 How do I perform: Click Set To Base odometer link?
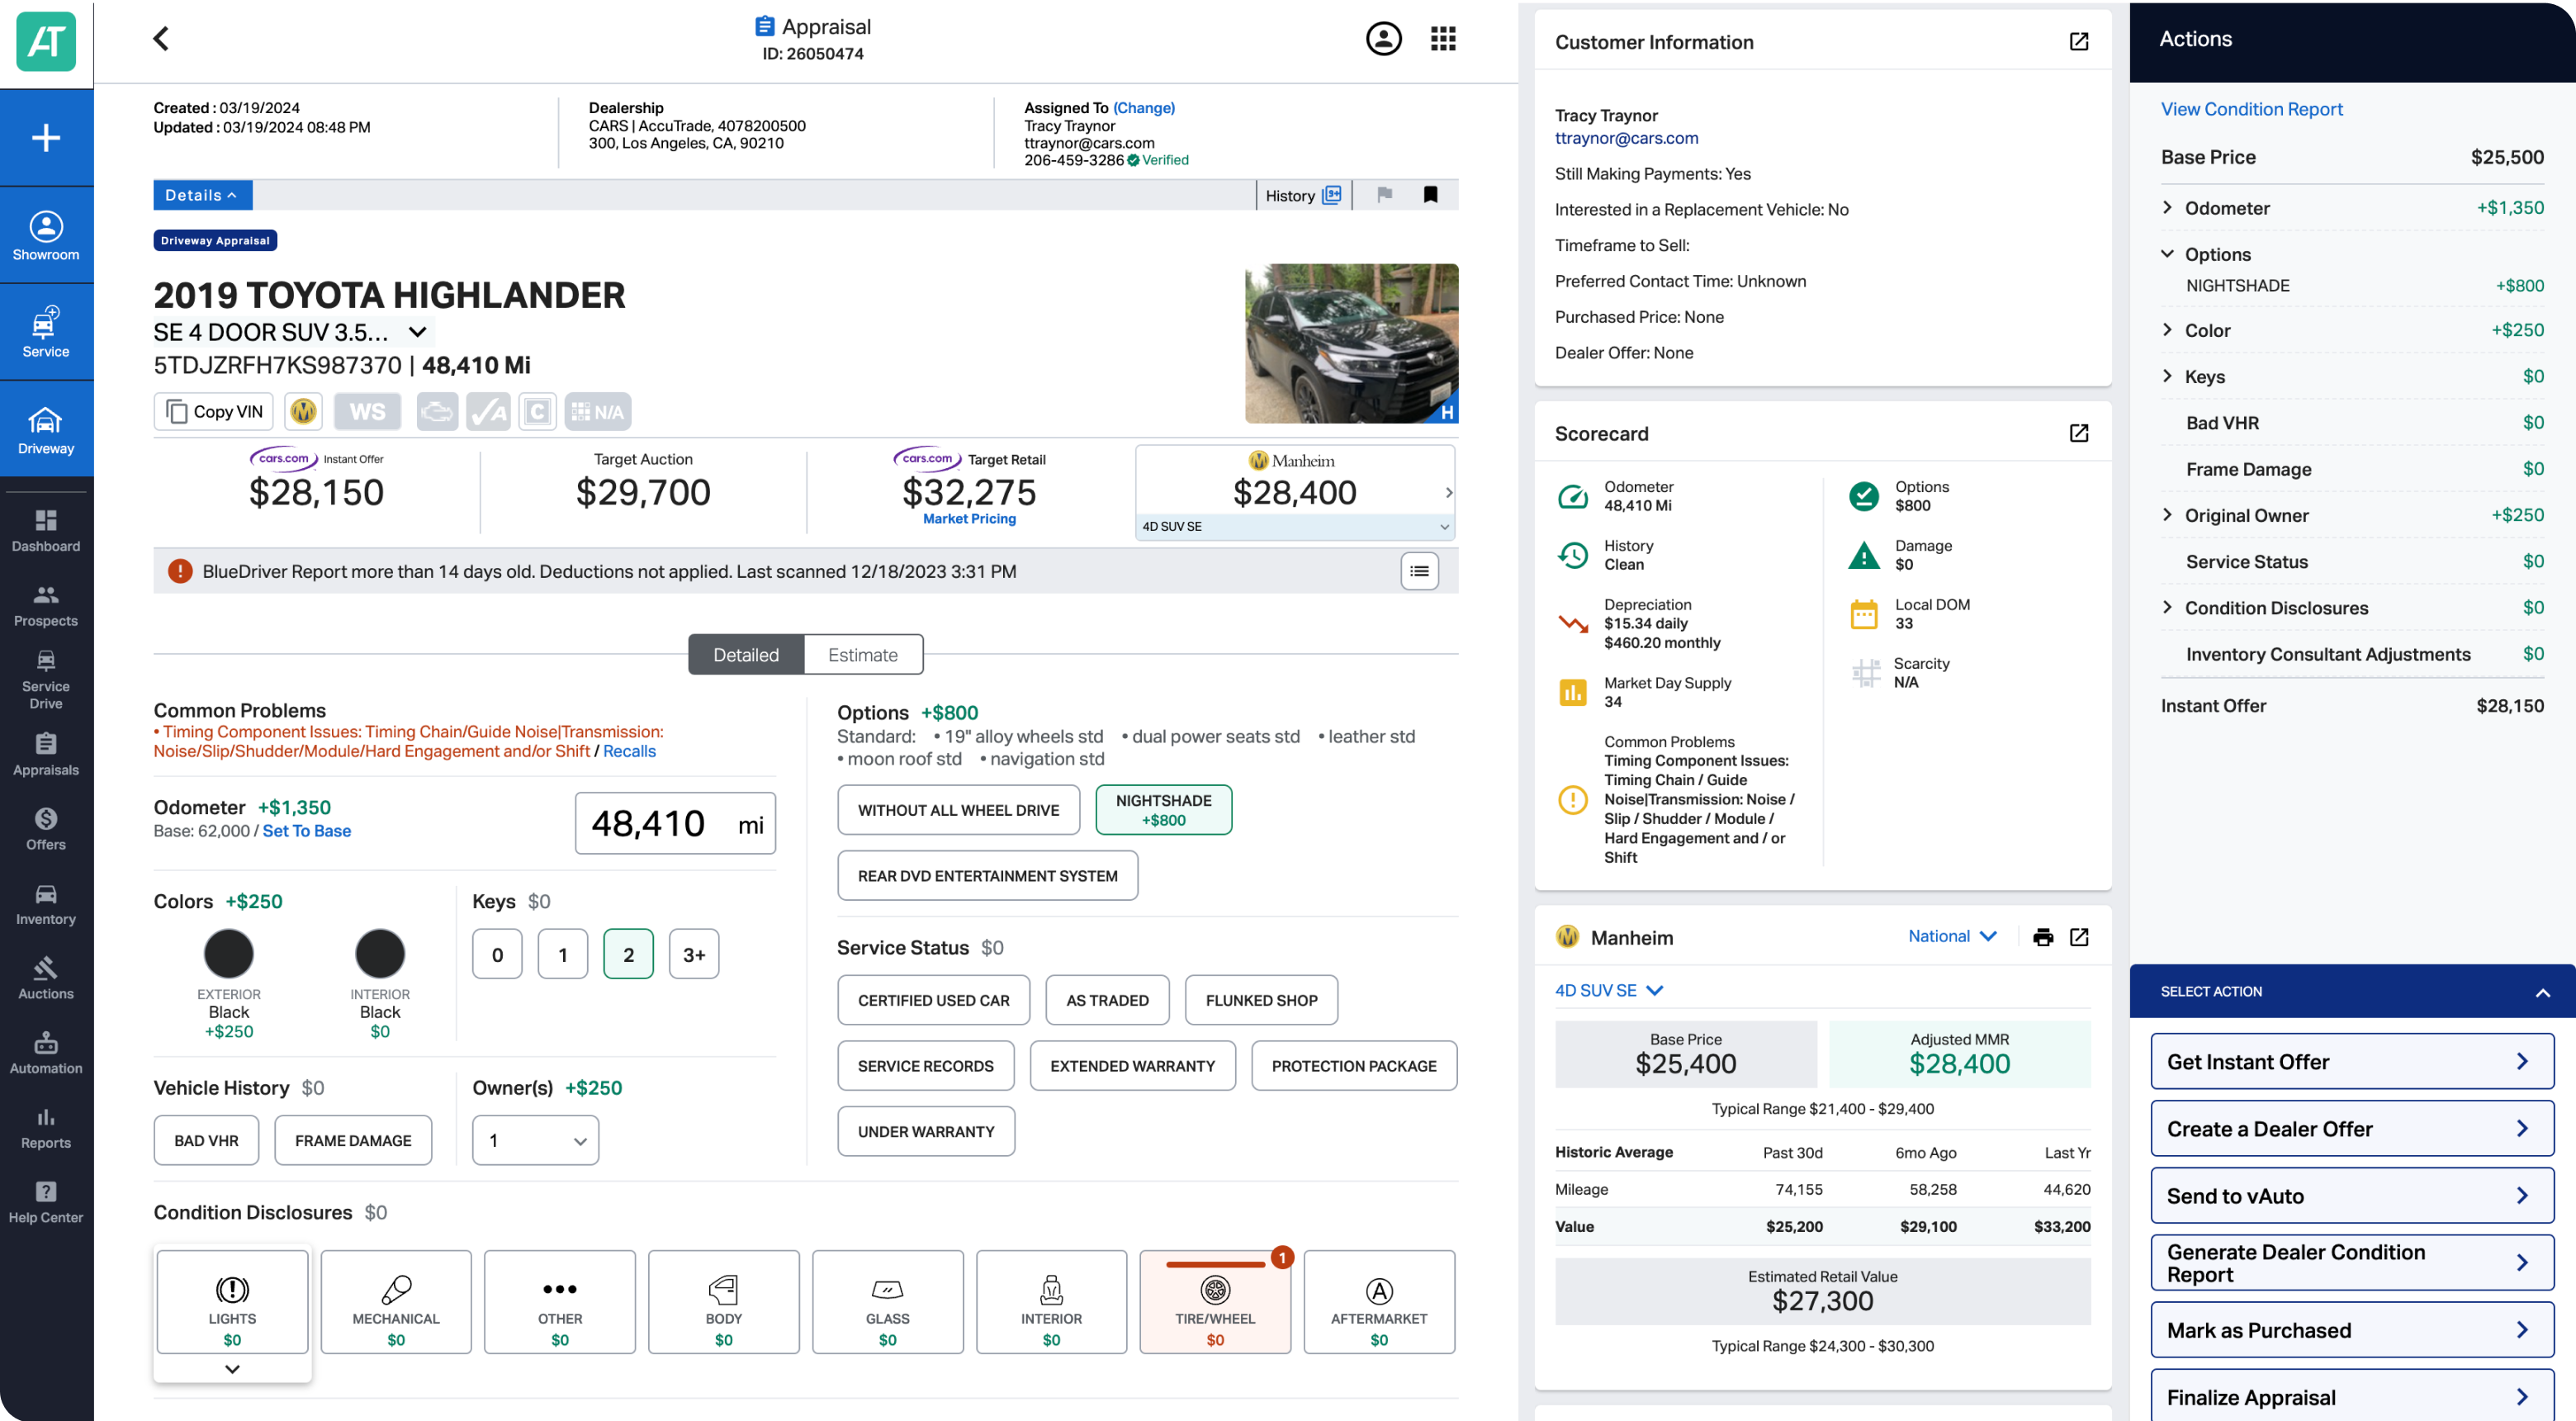306,831
